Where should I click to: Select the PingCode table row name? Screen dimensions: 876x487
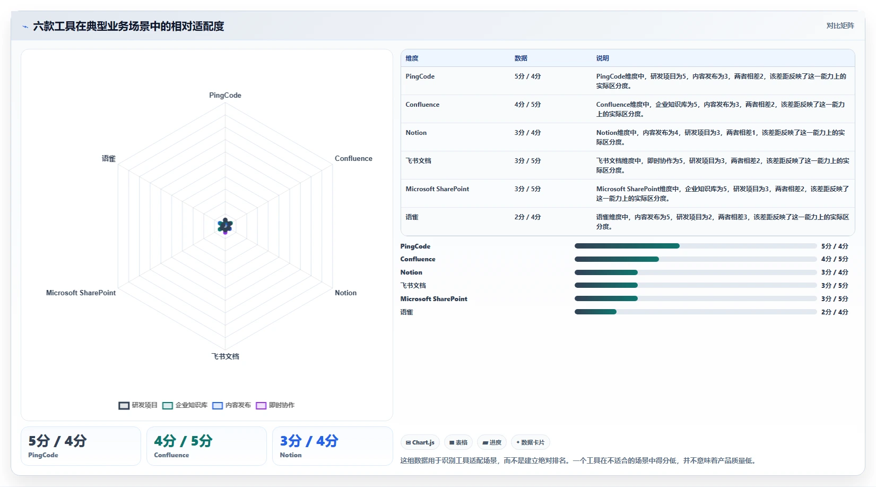pos(420,76)
